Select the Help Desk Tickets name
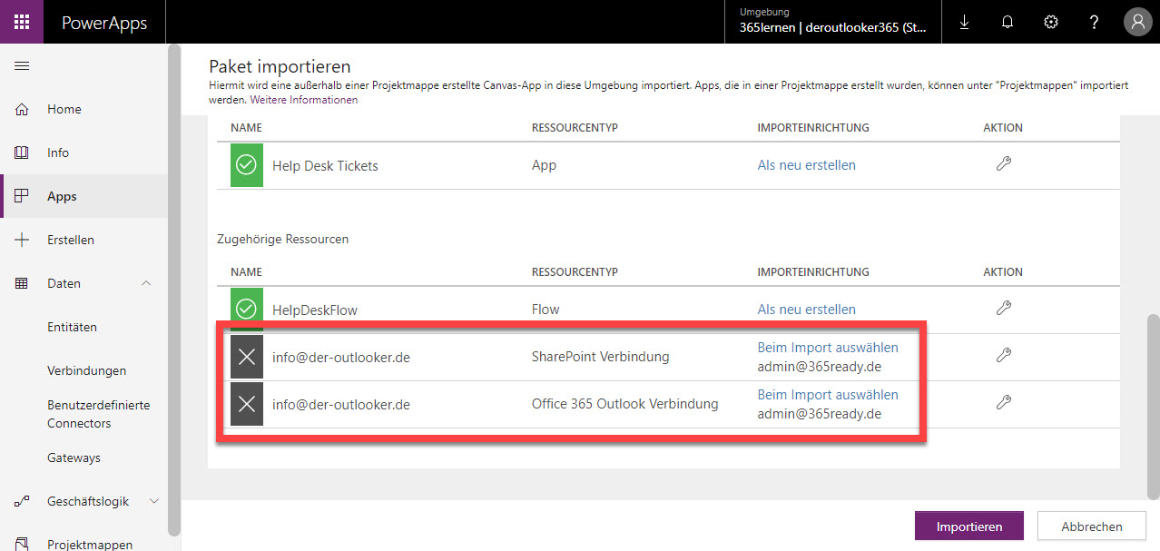Viewport: 1160px width, 551px height. 325,165
